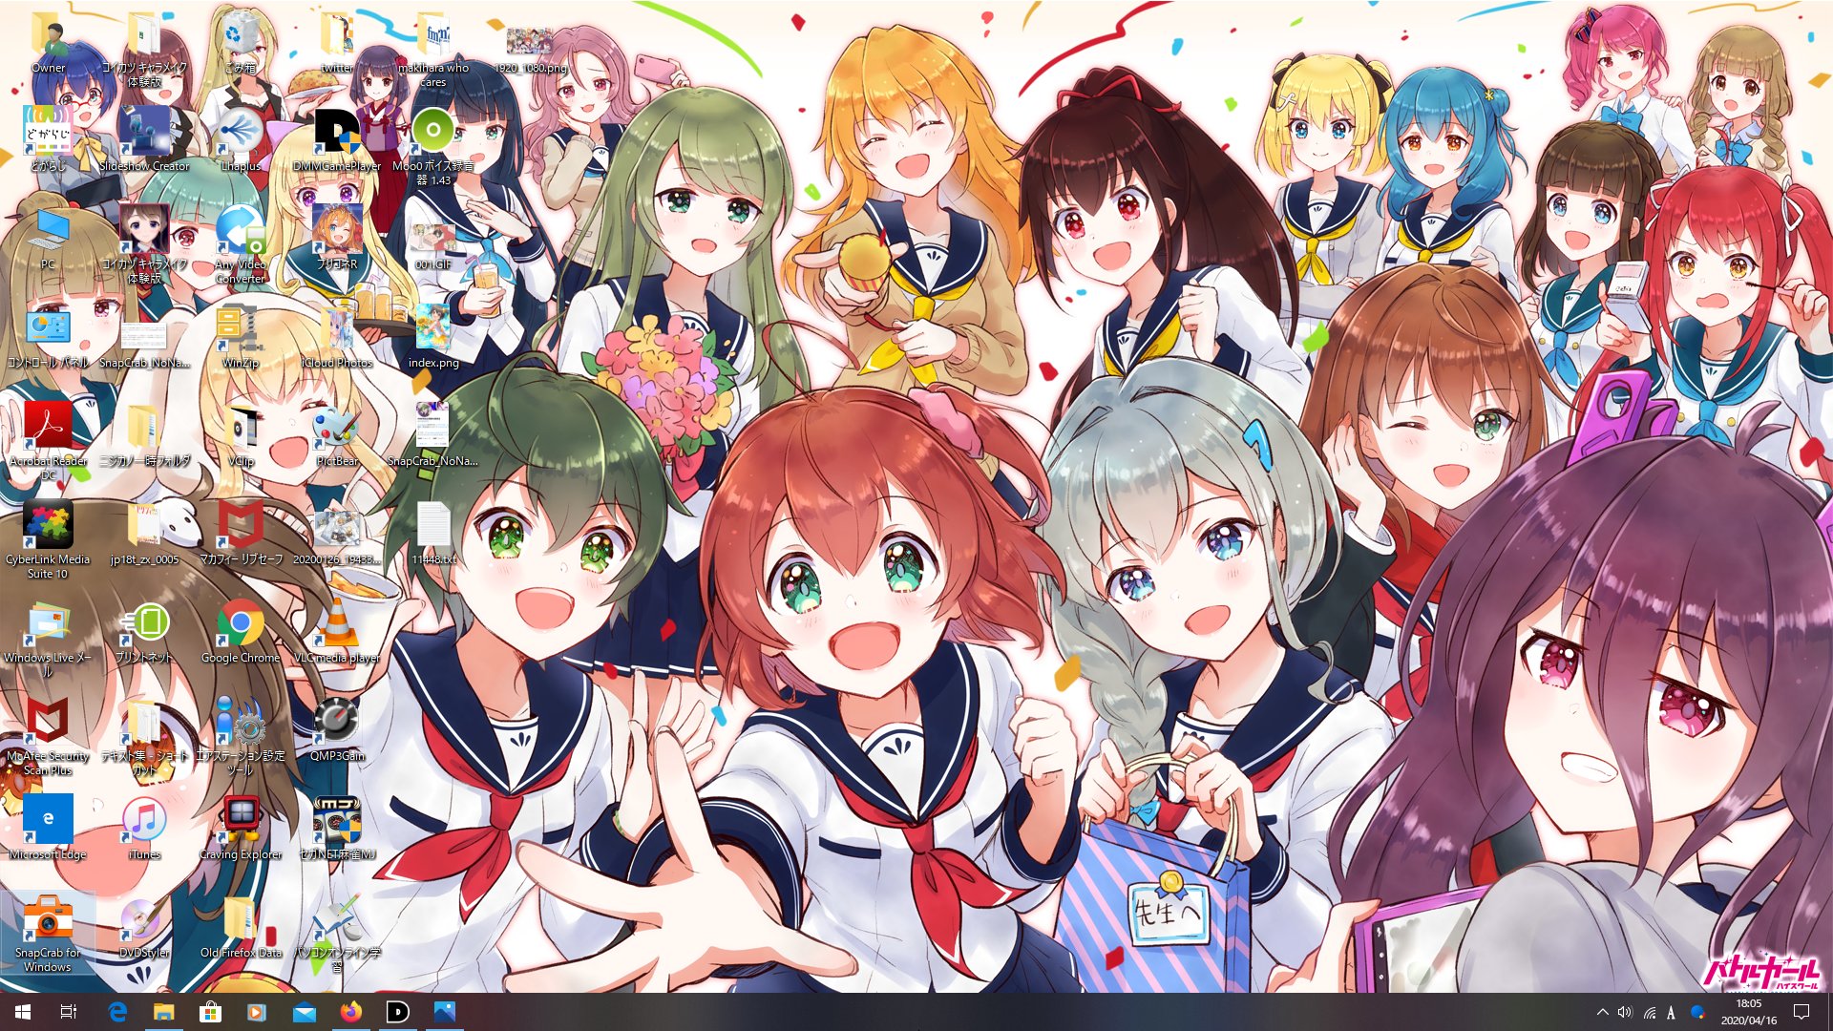The width and height of the screenshot is (1833, 1031).
Task: Open McAfee Security Scan Plus shortcut
Action: [48, 726]
